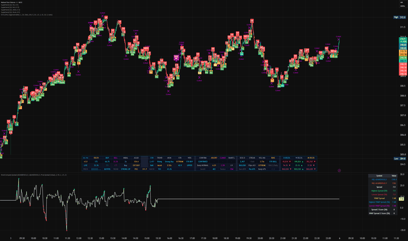
Task: Click the UPPER cell in dashboard
Action: pyautogui.click(x=190, y=166)
